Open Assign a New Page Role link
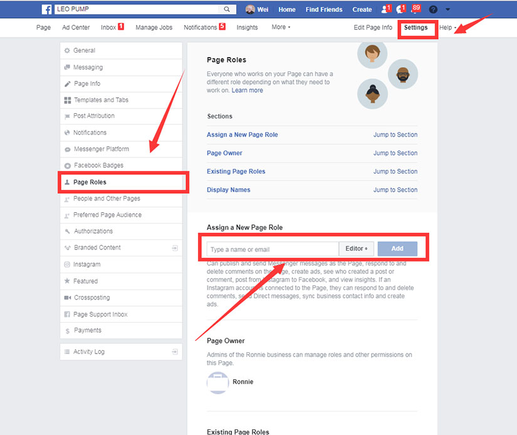517x435 pixels. pos(243,135)
